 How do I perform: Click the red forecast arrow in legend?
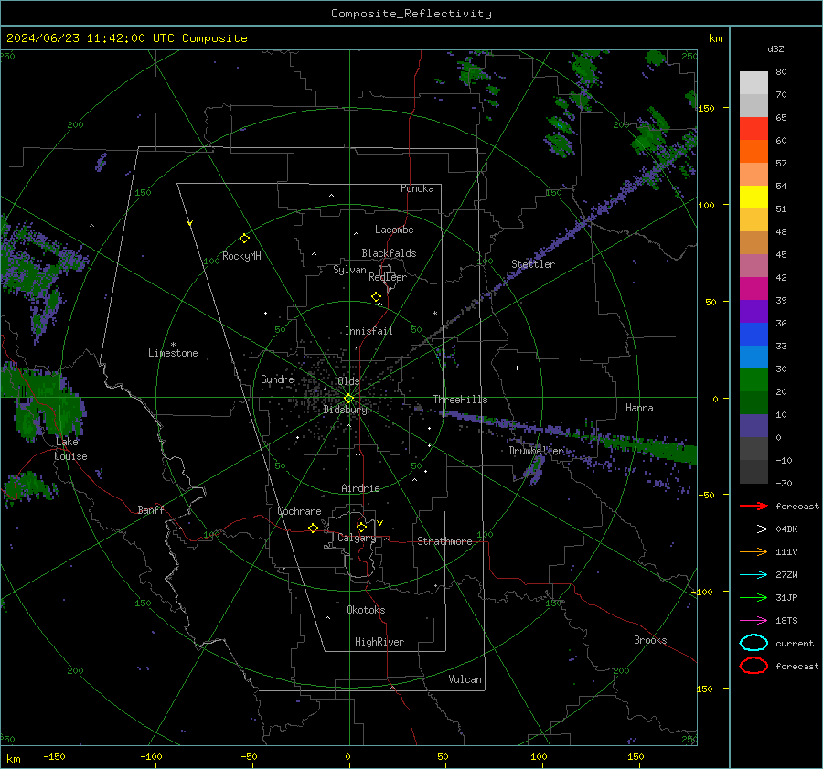(754, 506)
